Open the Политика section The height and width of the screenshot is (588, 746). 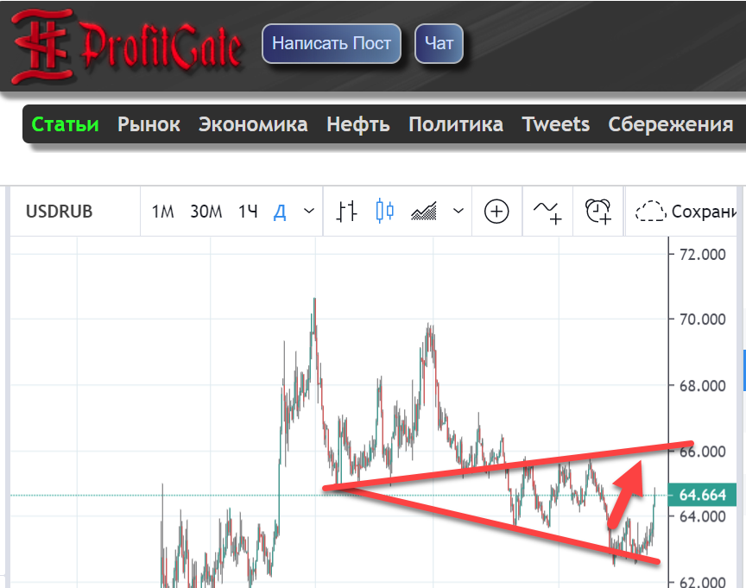[x=456, y=124]
